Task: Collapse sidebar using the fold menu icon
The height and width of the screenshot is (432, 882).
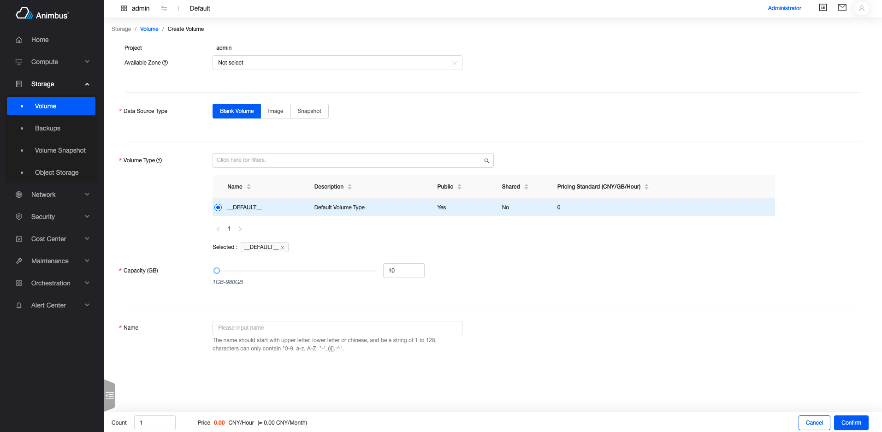Action: tap(110, 396)
